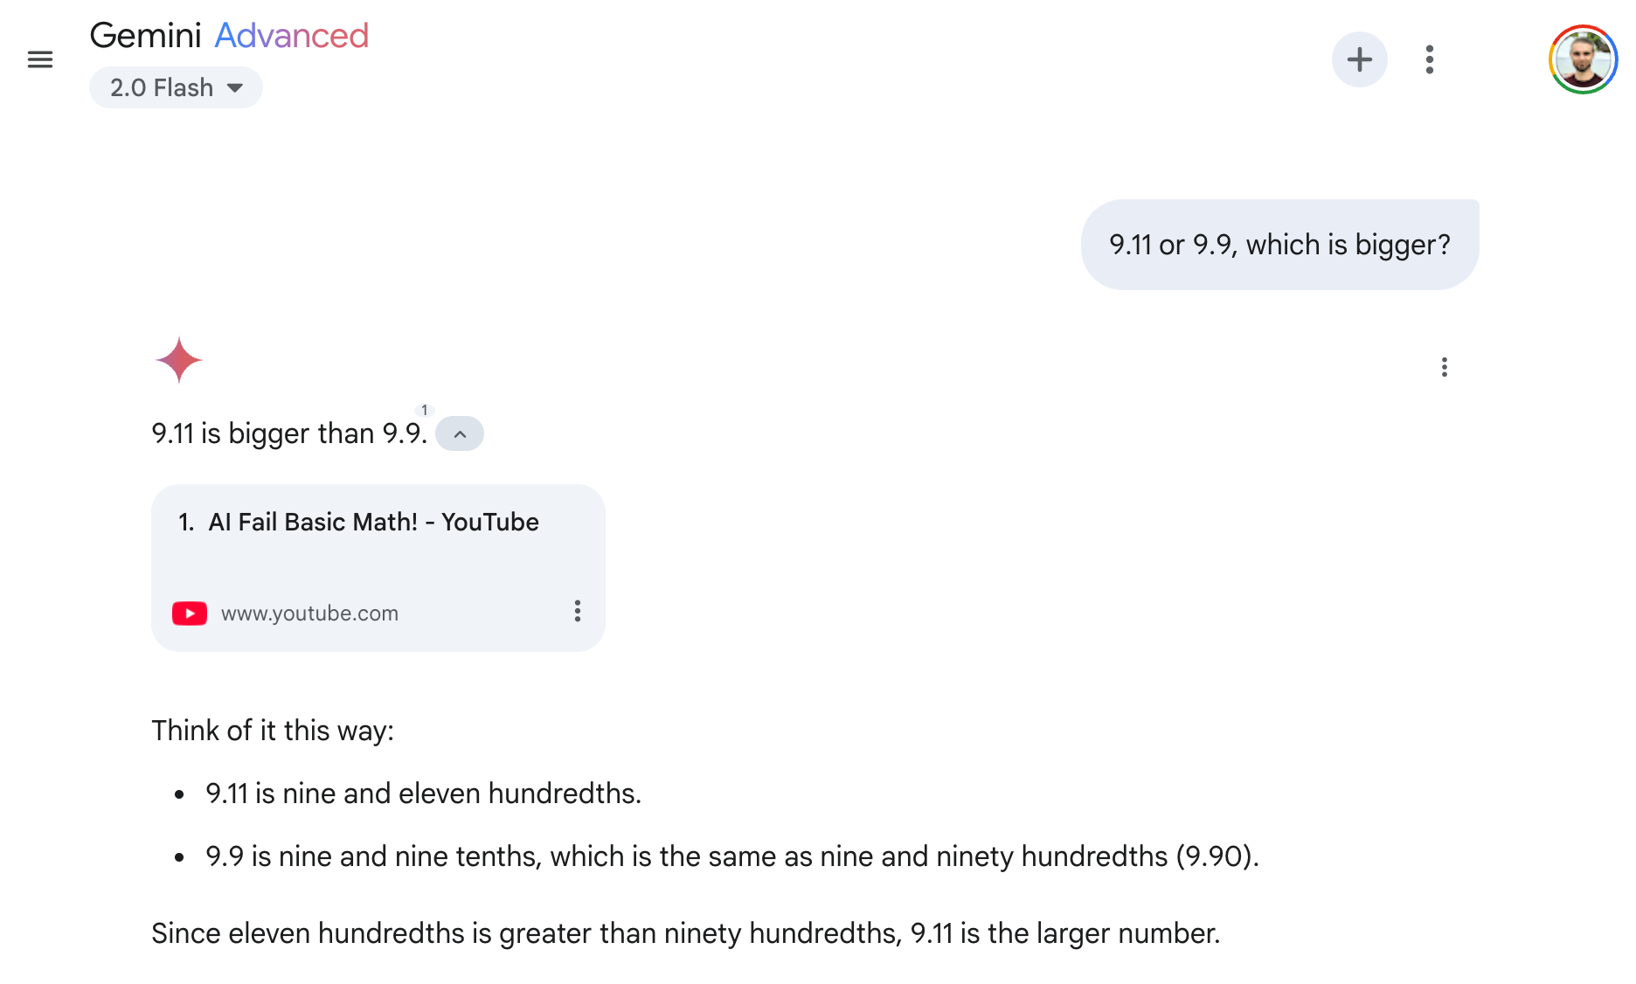Click the answer line '9.11 is bigger than 9.9'

pos(288,433)
